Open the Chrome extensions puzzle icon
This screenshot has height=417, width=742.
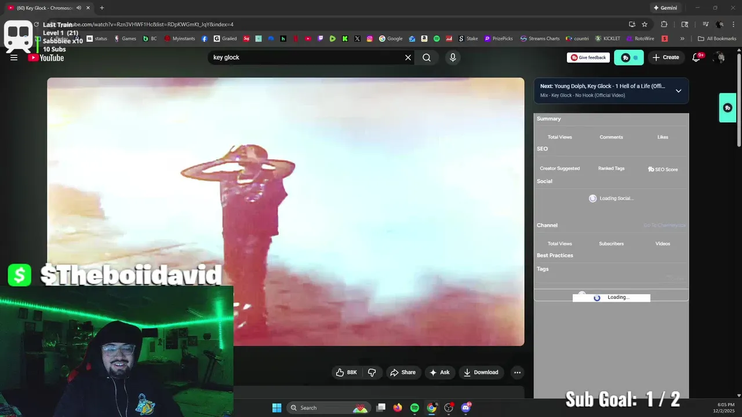click(664, 24)
